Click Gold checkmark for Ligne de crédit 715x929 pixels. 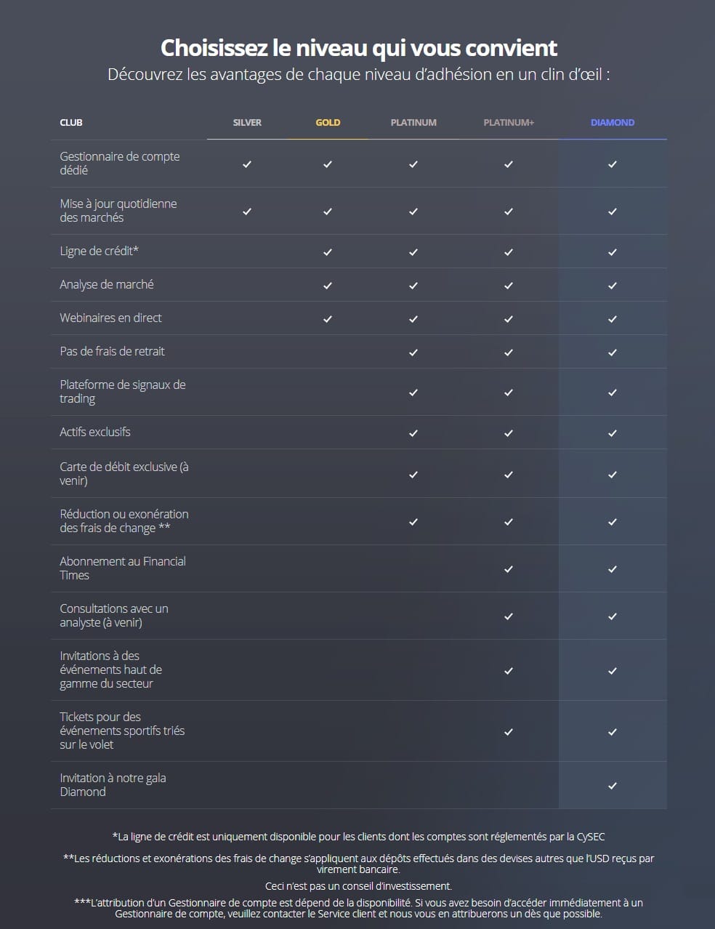(328, 252)
